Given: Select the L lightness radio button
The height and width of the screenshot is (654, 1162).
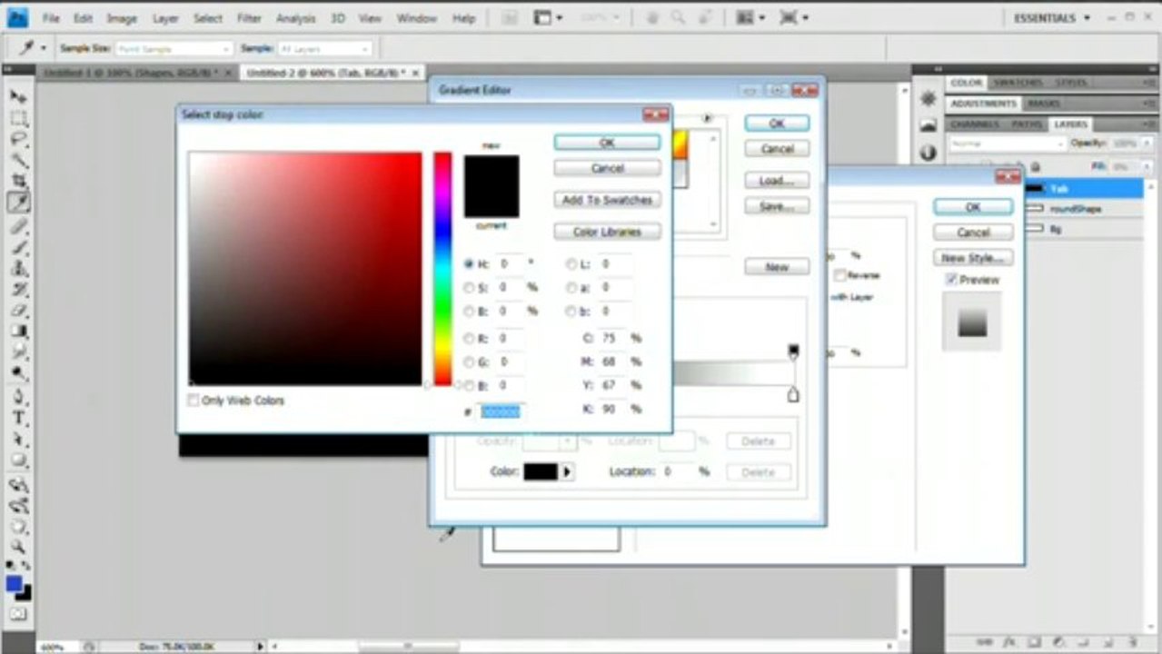Looking at the screenshot, I should click(x=571, y=264).
